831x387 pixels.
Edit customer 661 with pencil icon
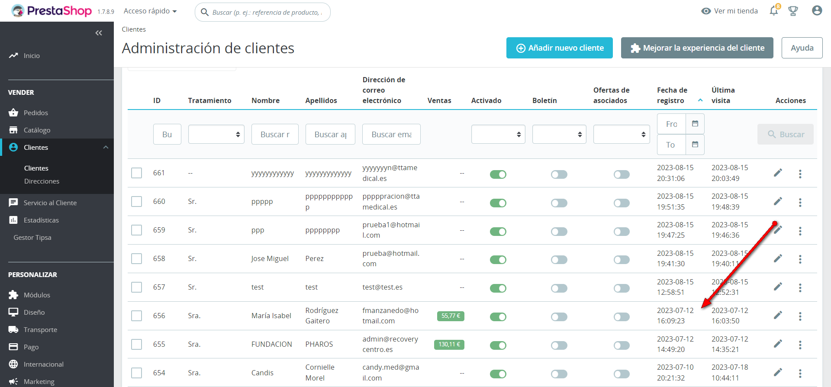coord(778,173)
